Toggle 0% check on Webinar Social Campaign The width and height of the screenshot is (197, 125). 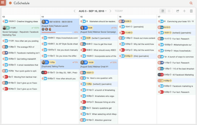point(114,28)
